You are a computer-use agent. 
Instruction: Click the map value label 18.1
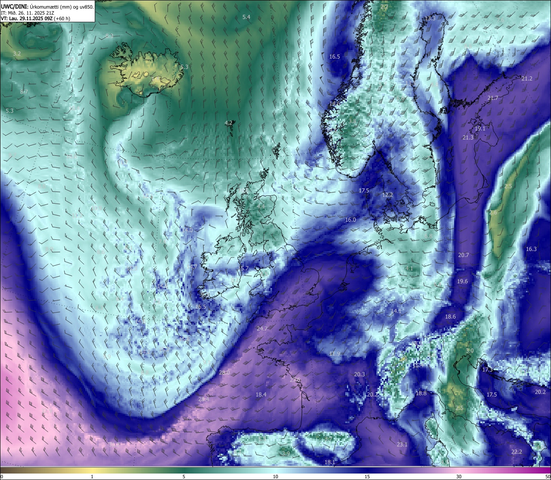[329, 462]
